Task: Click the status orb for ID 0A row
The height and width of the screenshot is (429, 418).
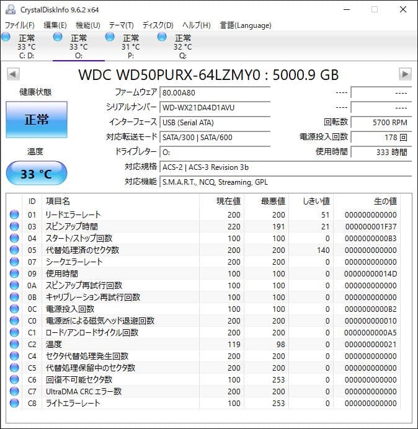Action: coord(14,285)
